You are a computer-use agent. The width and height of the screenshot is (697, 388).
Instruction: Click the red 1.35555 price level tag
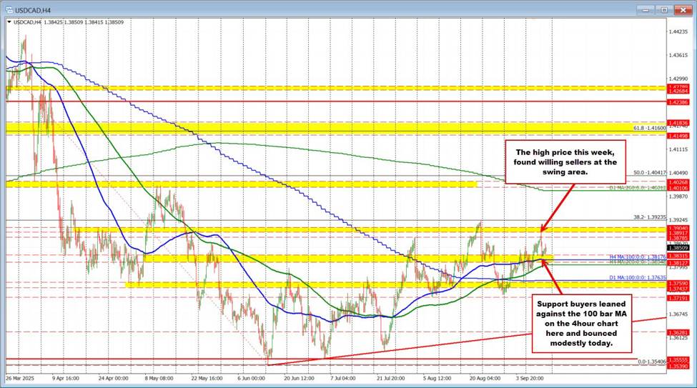click(678, 359)
